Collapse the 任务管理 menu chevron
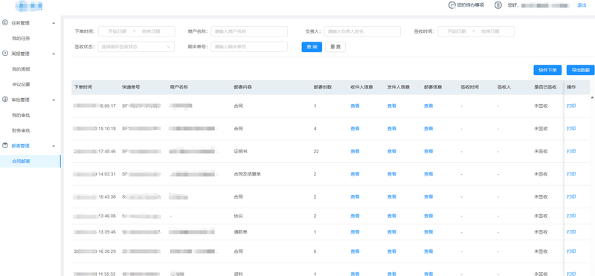 (54, 23)
